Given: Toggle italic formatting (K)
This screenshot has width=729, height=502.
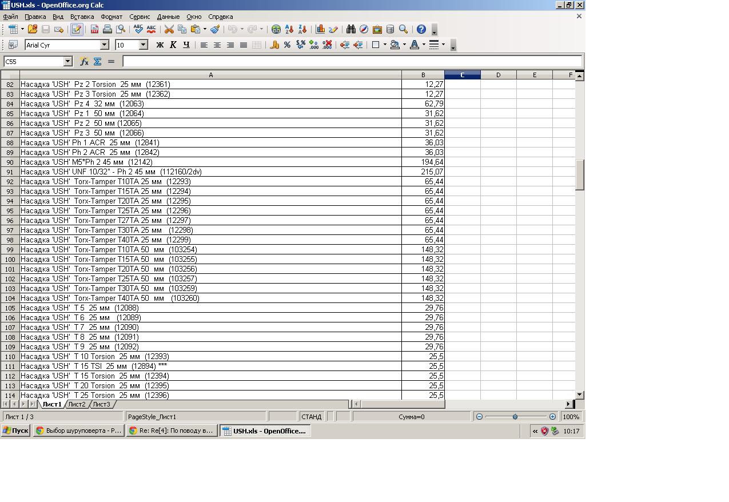Looking at the screenshot, I should 173,45.
